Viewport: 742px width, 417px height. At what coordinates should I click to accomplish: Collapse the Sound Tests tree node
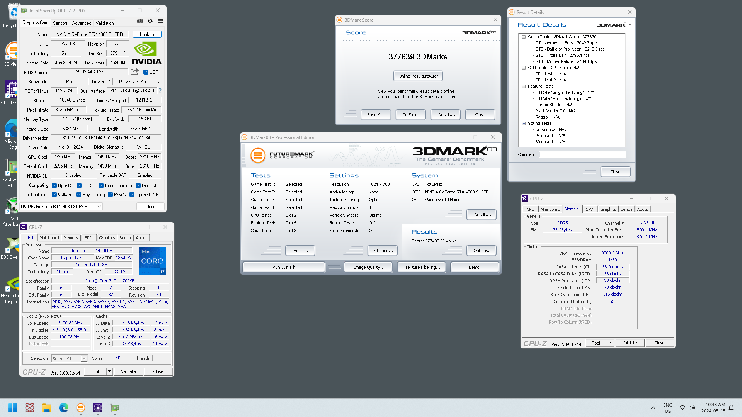(524, 124)
